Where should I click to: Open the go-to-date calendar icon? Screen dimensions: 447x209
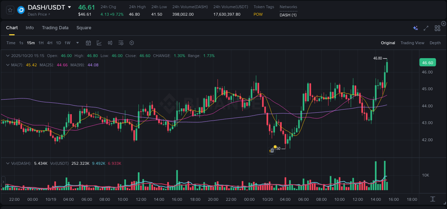click(x=88, y=42)
